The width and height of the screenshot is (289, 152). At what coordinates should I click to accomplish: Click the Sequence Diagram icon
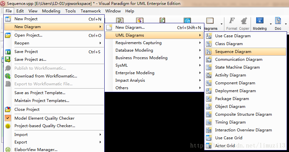[x=209, y=52]
